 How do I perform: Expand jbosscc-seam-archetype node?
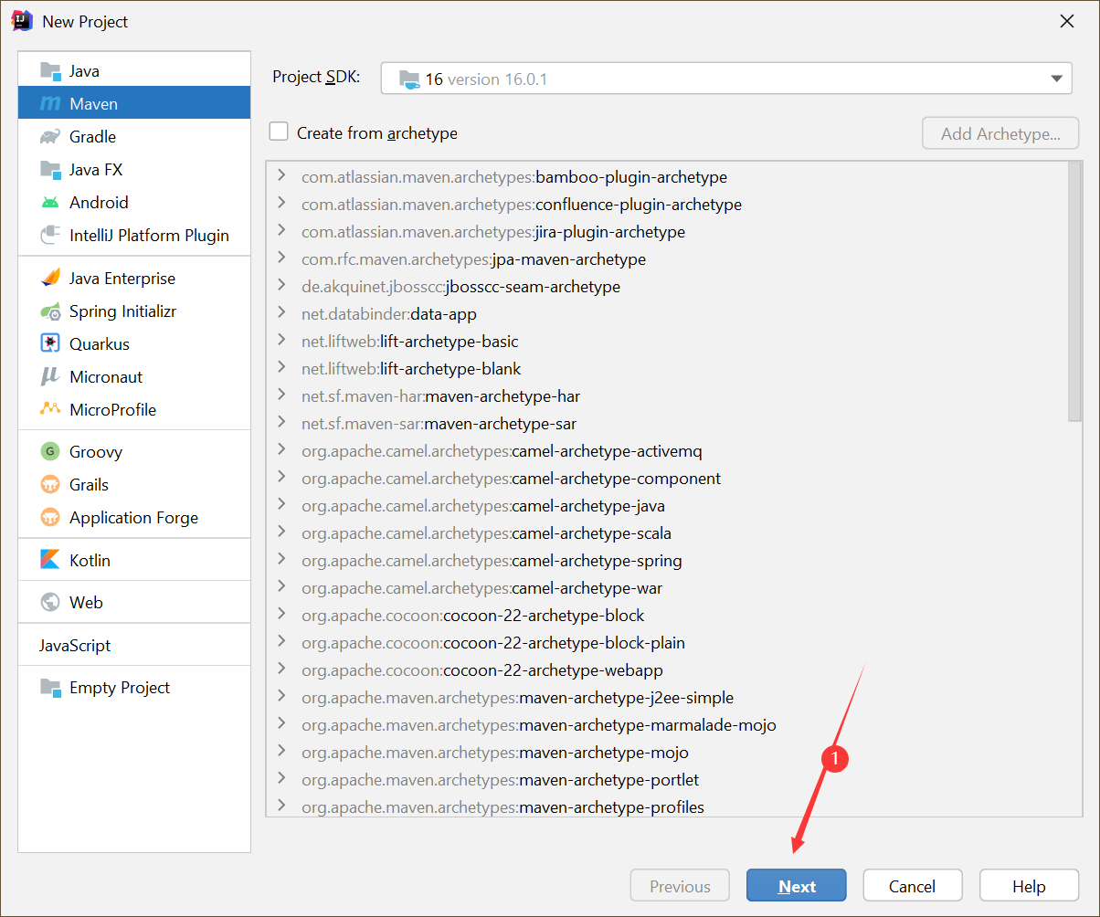[281, 286]
